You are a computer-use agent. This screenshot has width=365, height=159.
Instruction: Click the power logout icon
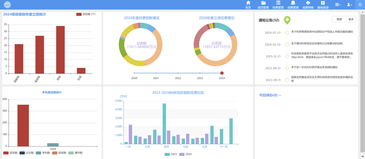360,5
